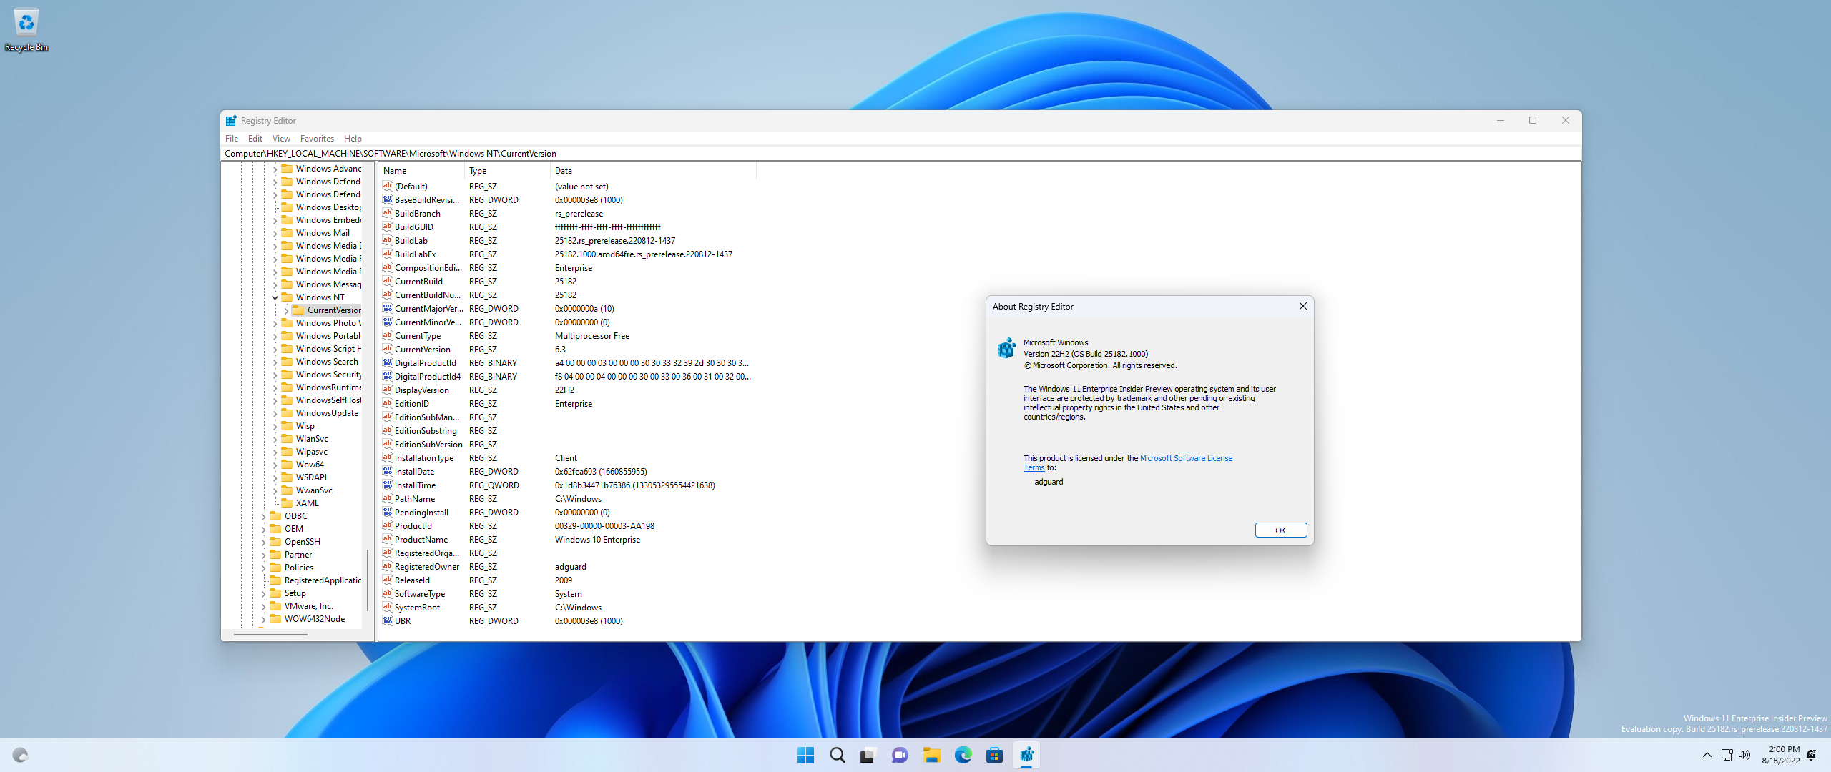This screenshot has width=1831, height=772.
Task: Close the About Registry Editor dialog
Action: pyautogui.click(x=1302, y=306)
